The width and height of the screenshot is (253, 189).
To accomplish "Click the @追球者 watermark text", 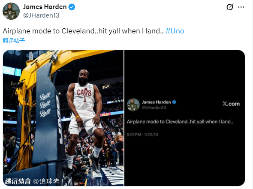I will pyautogui.click(x=46, y=182).
